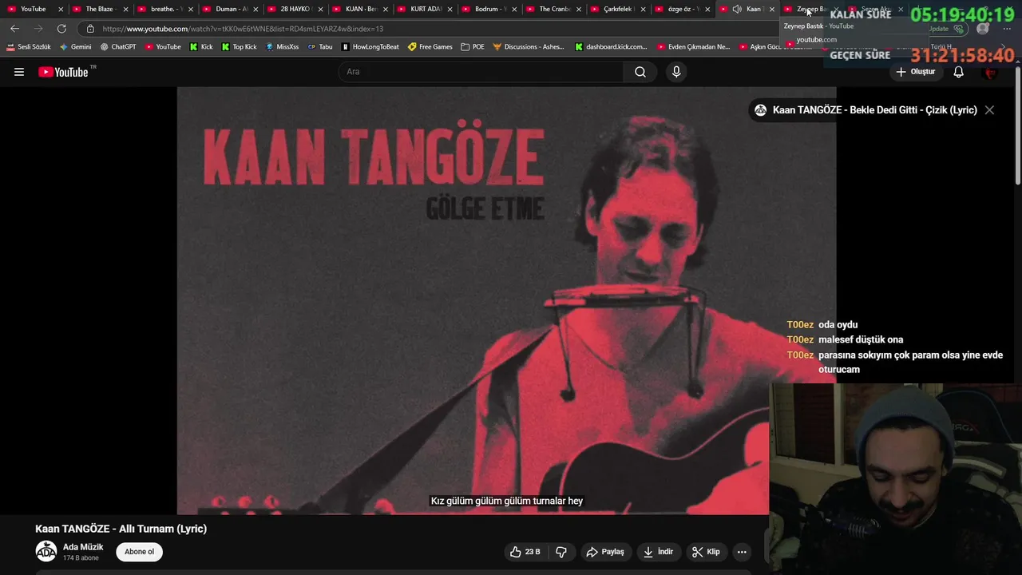Screen dimensions: 1022x575
Task: Go back with the browser back arrow
Action: click(x=14, y=29)
